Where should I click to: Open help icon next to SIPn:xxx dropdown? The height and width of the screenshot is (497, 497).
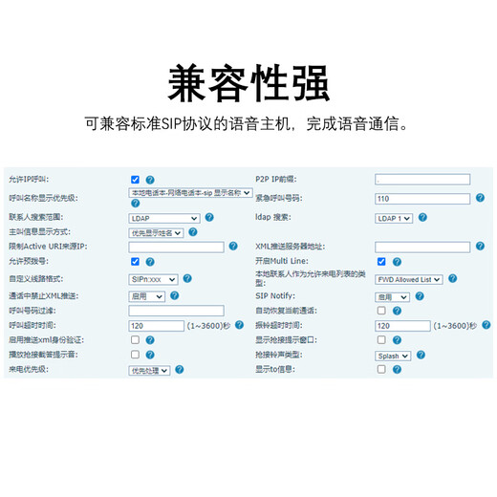pos(187,278)
